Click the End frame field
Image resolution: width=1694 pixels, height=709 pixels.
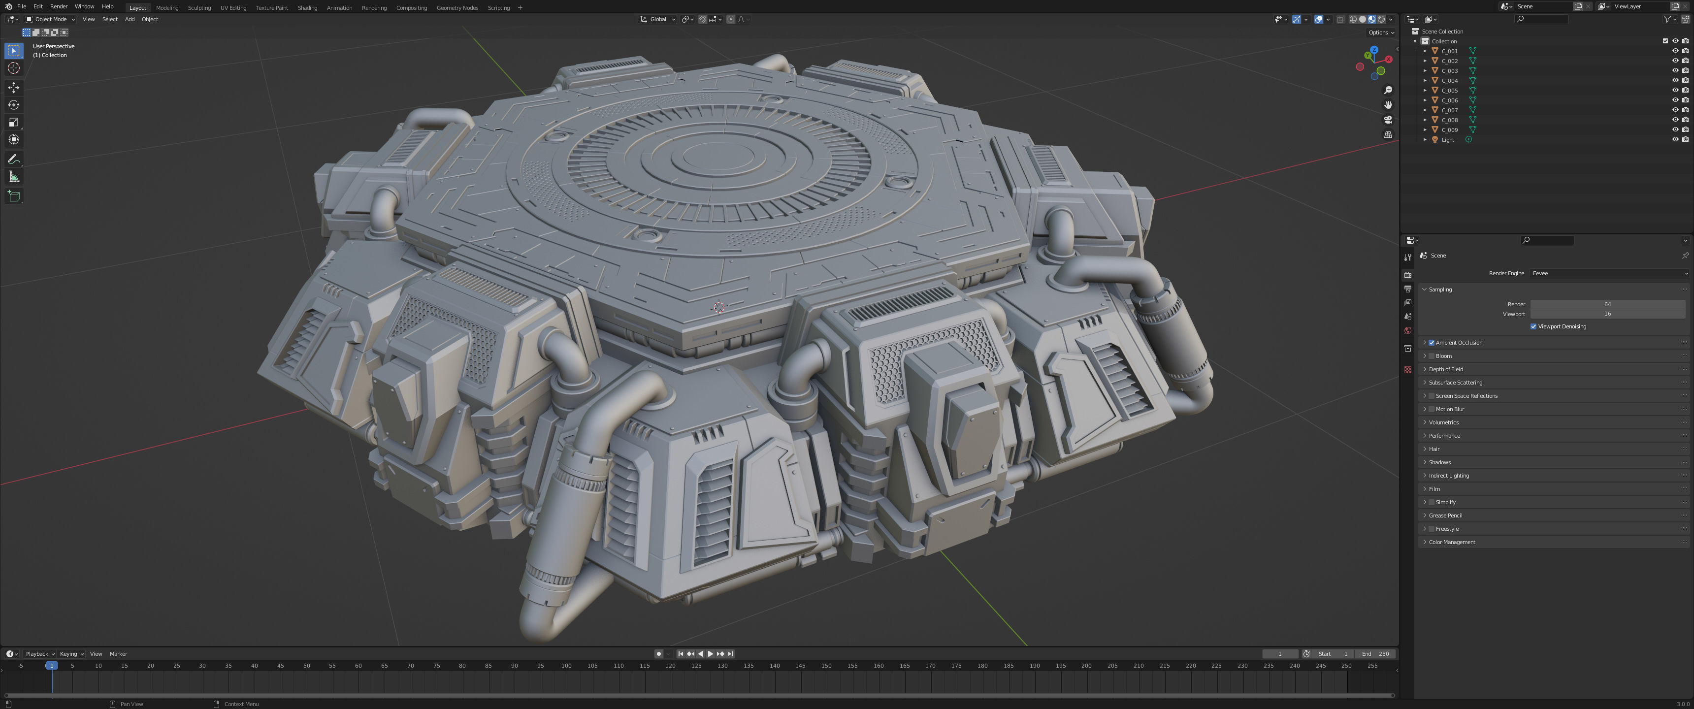coord(1376,654)
